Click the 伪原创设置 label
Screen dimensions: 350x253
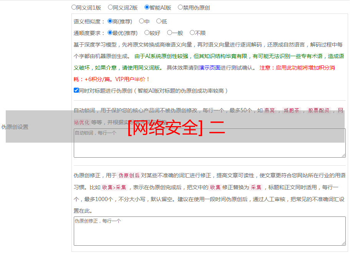[15, 127]
